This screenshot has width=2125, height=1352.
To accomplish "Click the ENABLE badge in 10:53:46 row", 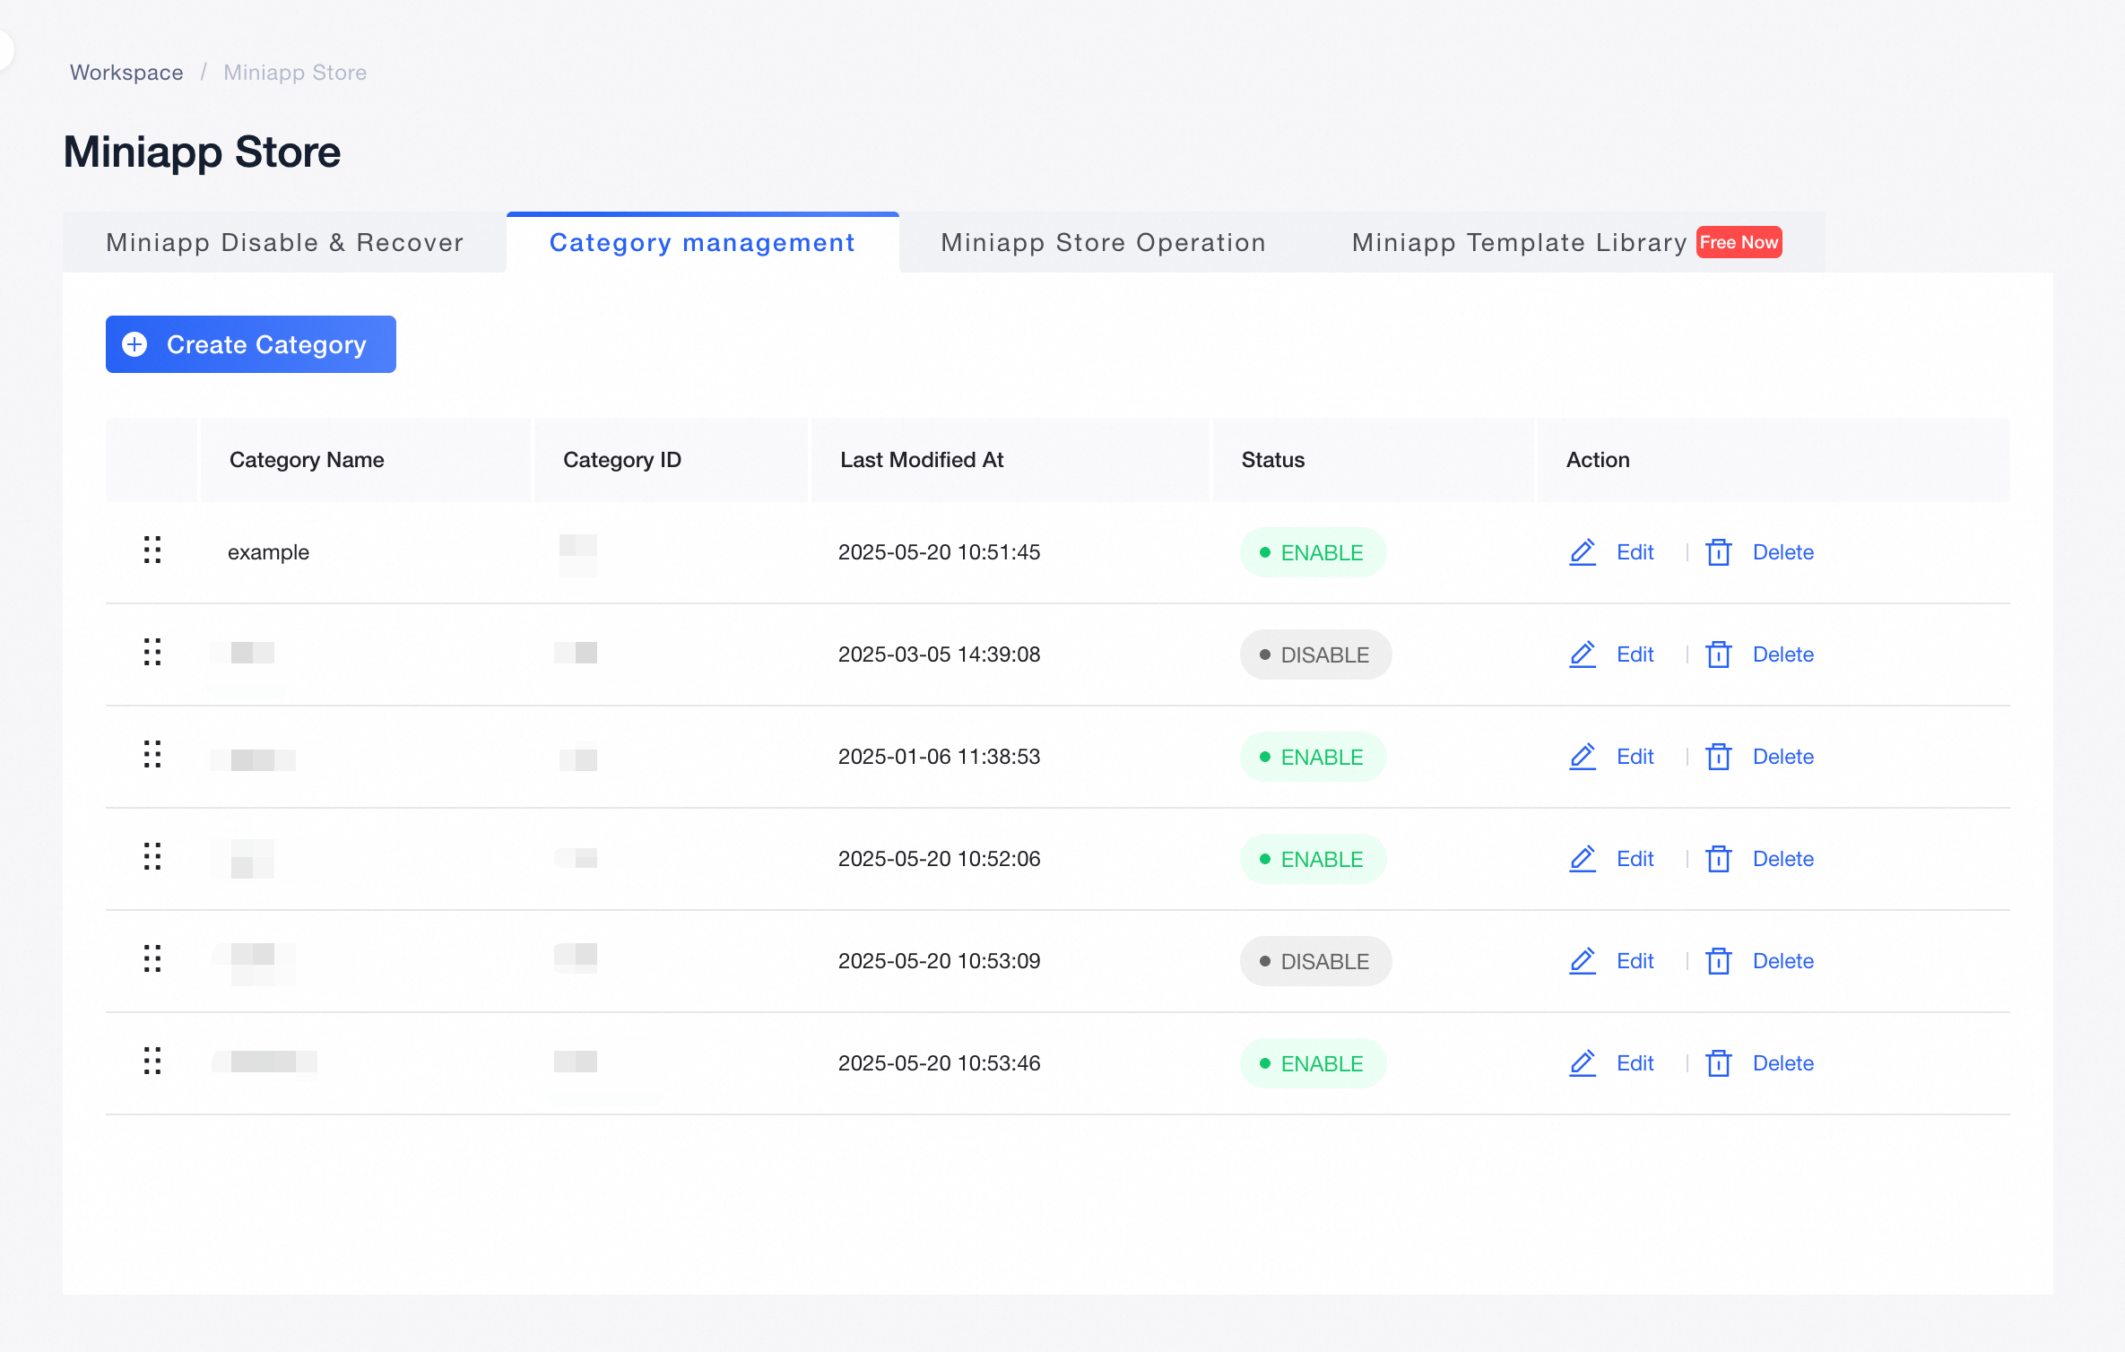I will pyautogui.click(x=1313, y=1063).
